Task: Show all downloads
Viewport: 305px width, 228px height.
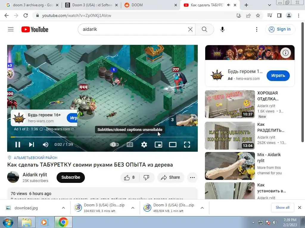Action: tap(282, 208)
